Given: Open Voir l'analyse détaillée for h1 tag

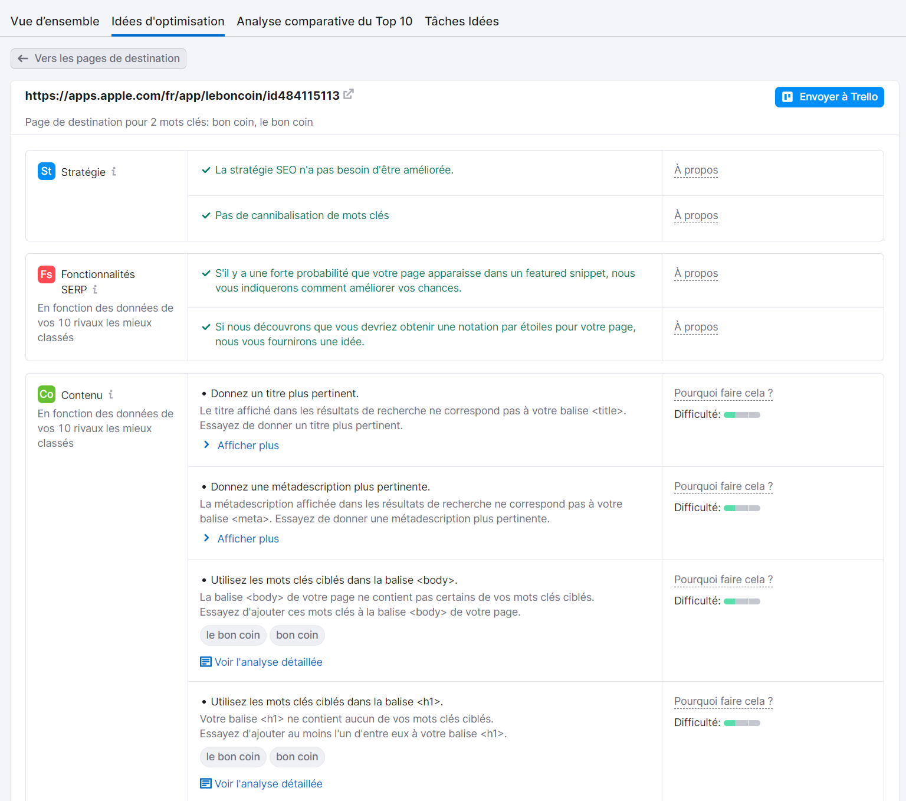Looking at the screenshot, I should click(x=268, y=784).
